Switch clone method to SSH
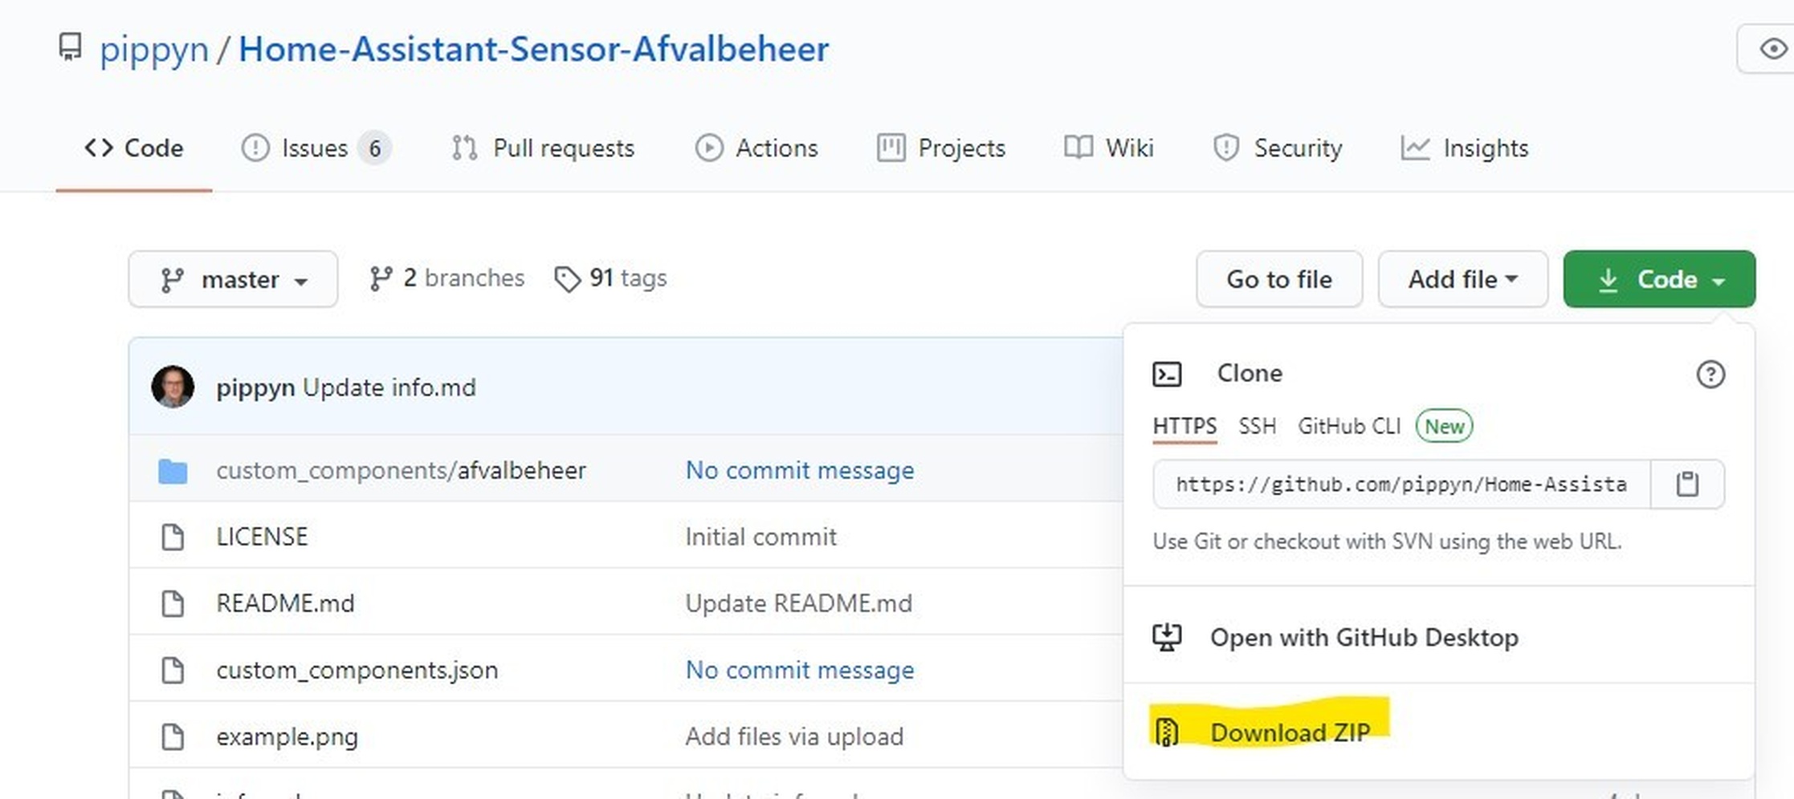1794x799 pixels. (1257, 426)
